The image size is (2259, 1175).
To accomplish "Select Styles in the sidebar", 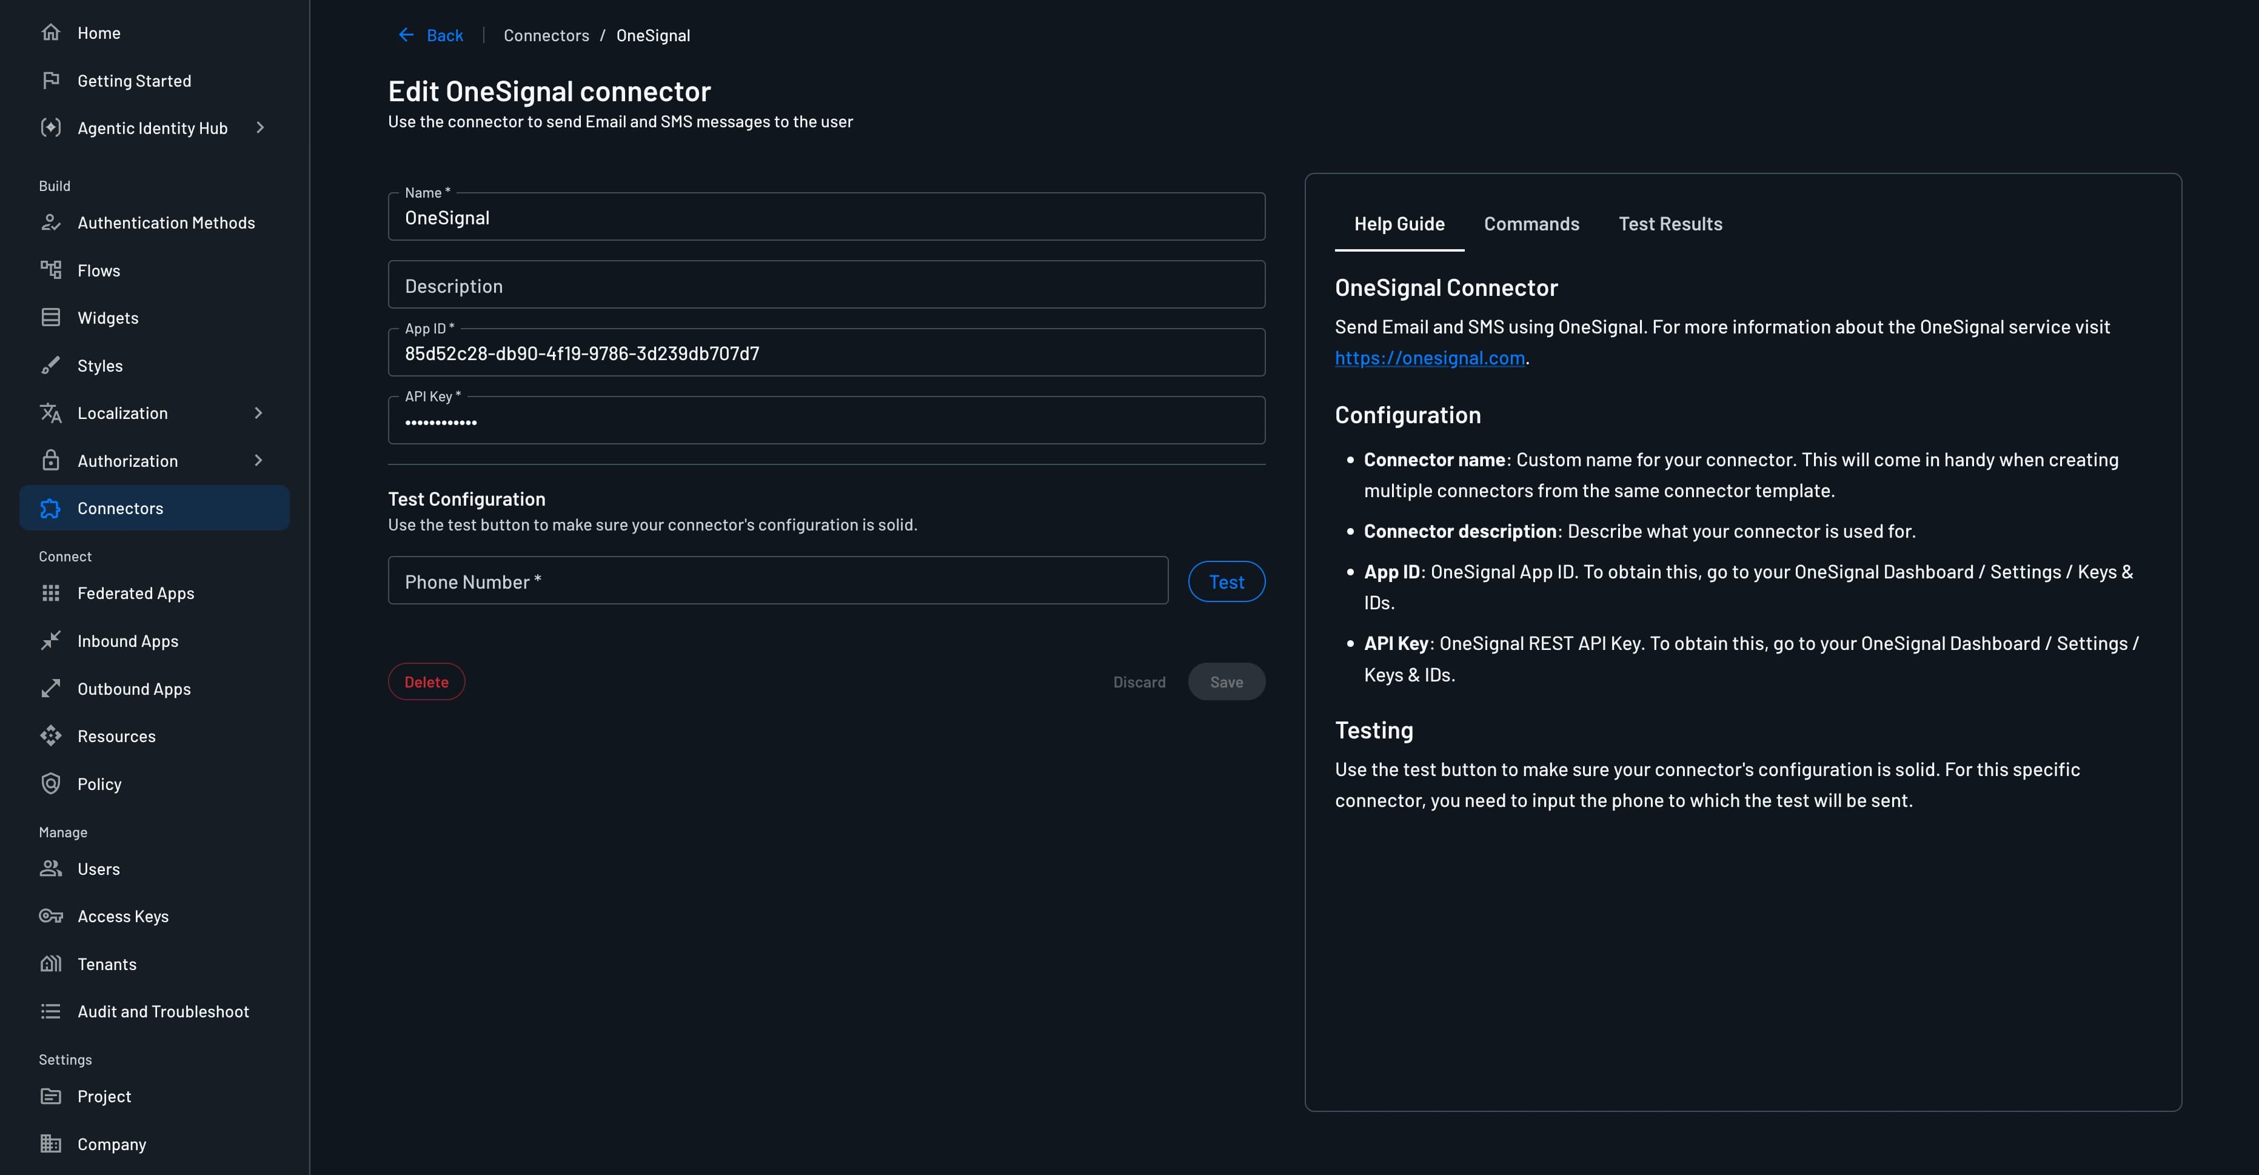I will [x=155, y=366].
